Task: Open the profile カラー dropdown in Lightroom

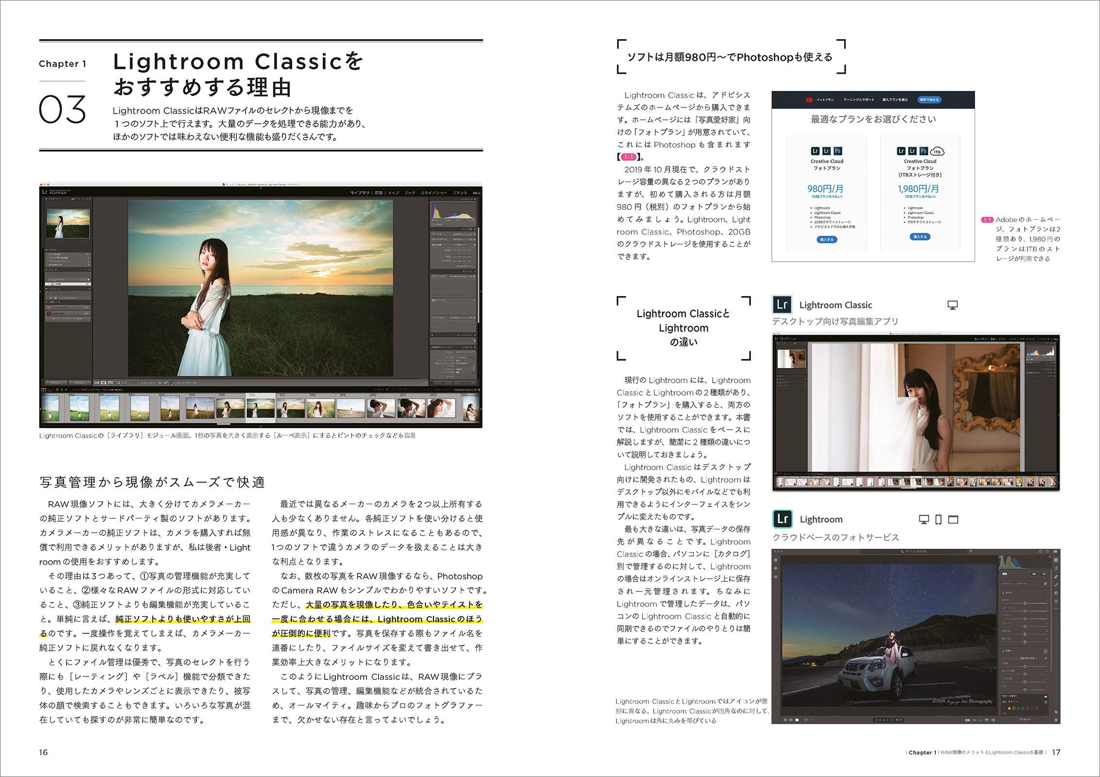Action: pos(1021,584)
